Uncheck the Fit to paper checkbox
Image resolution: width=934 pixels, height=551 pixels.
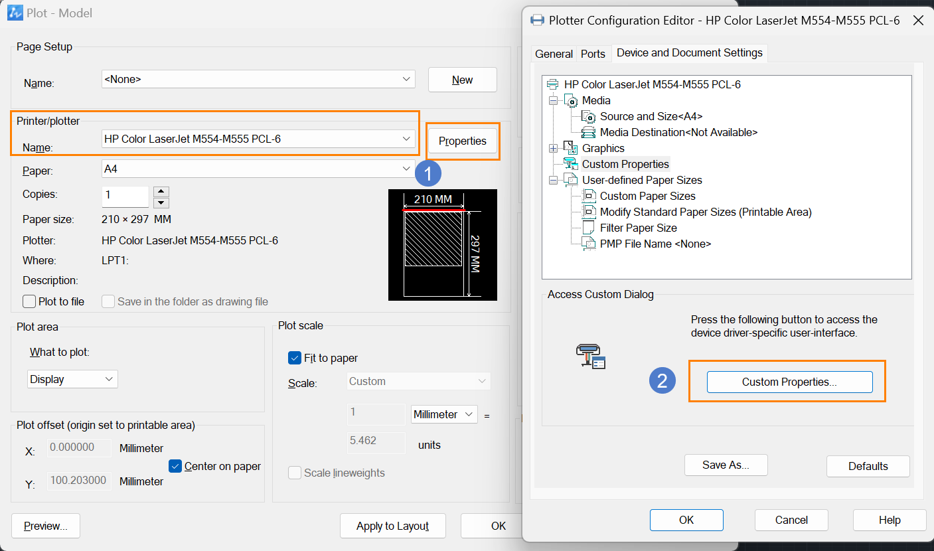pos(295,358)
